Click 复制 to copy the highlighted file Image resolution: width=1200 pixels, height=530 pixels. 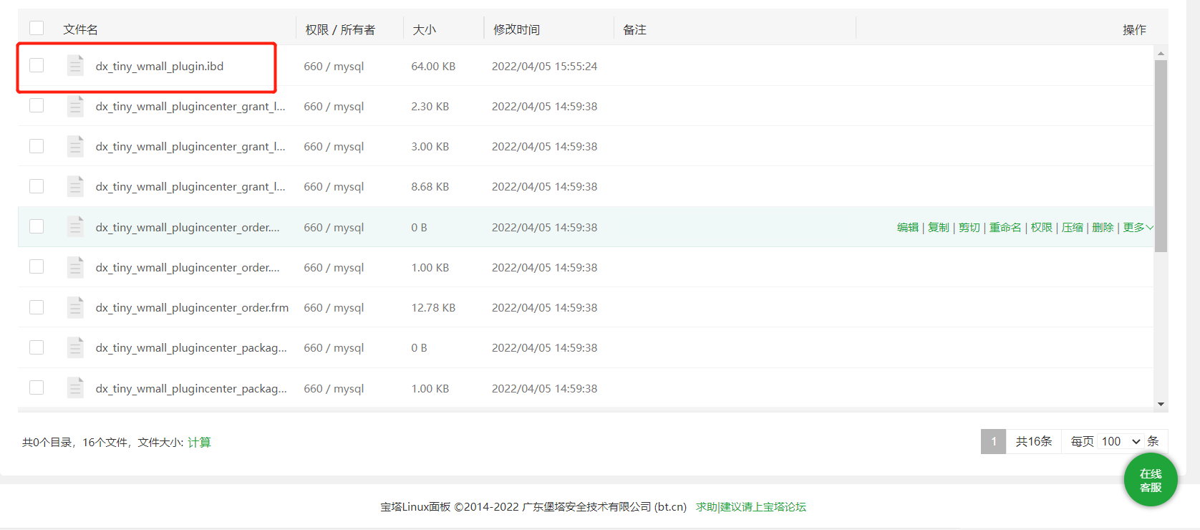[939, 227]
